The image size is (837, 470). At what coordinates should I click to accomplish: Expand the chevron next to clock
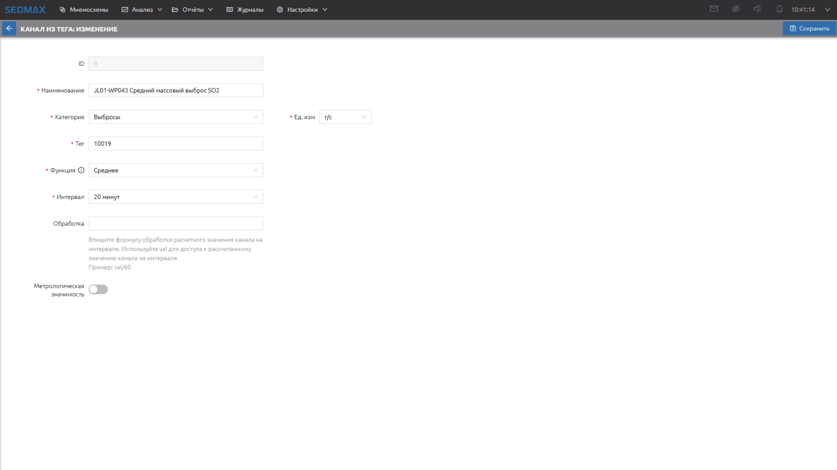pos(827,10)
